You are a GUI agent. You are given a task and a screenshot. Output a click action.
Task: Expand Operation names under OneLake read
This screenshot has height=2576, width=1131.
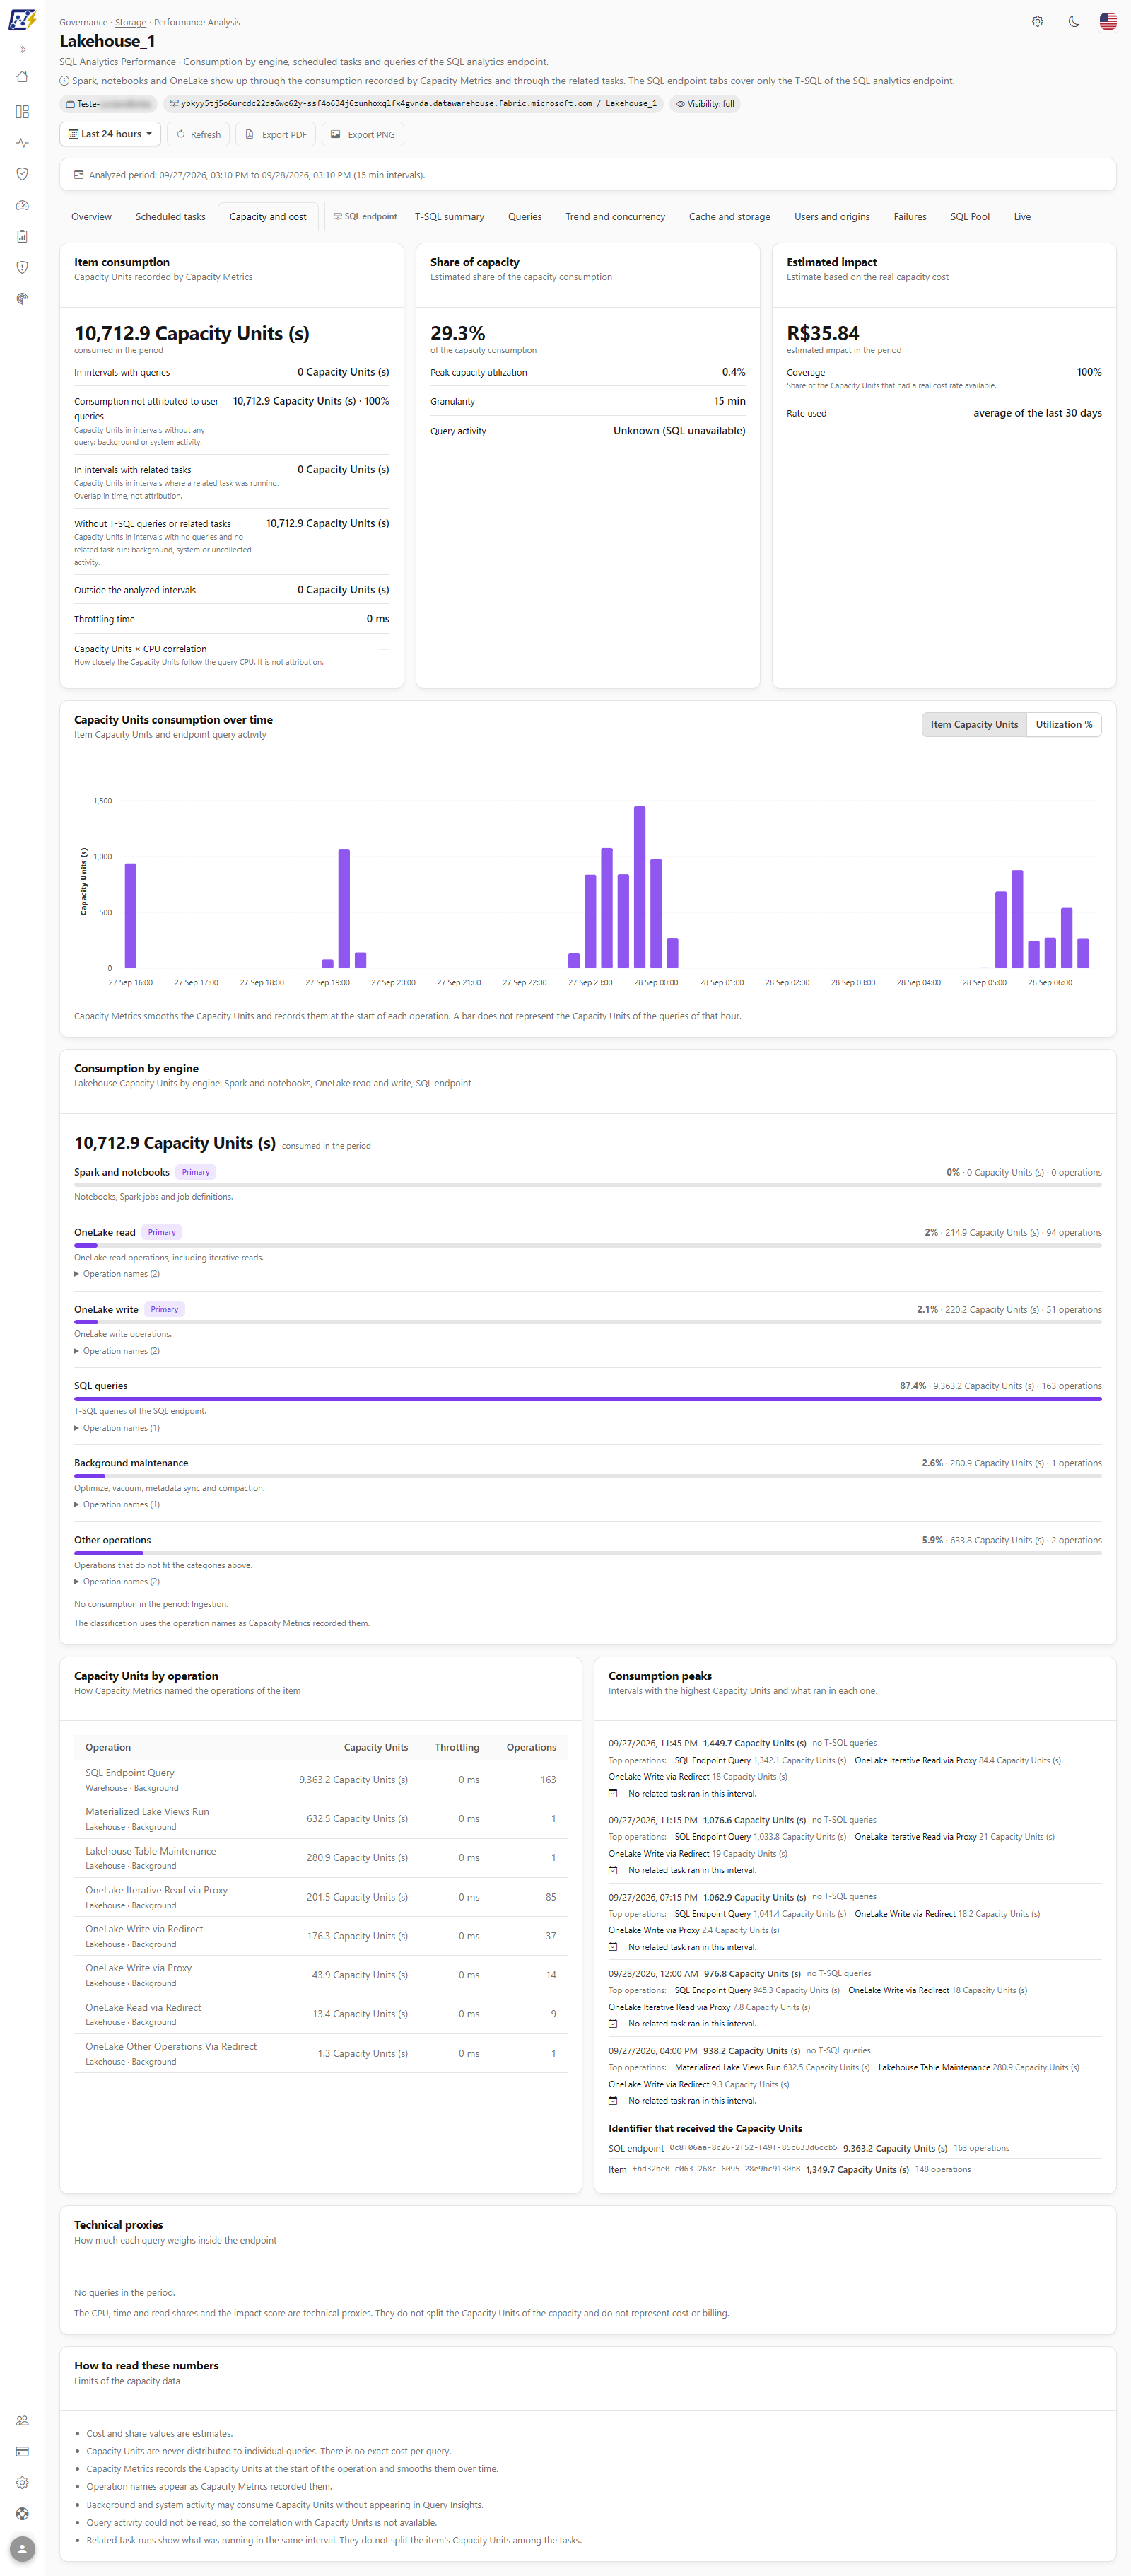tap(117, 1273)
